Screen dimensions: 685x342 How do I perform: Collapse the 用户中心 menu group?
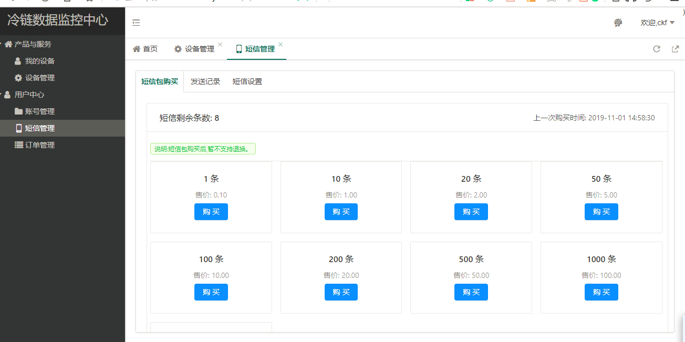[29, 95]
